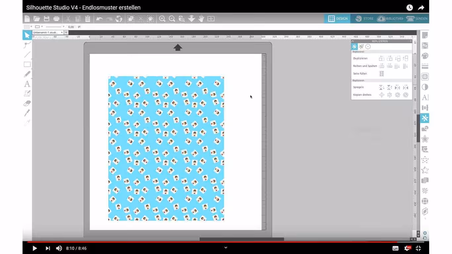Exit full screen video mode
Screen dimensions: 452x254
(x=418, y=248)
